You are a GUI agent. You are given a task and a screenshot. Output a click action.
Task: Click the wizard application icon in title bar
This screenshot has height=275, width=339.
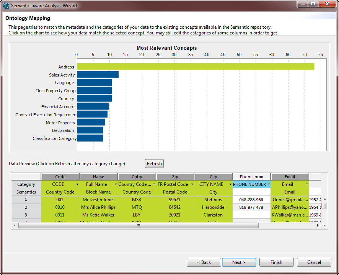point(6,6)
